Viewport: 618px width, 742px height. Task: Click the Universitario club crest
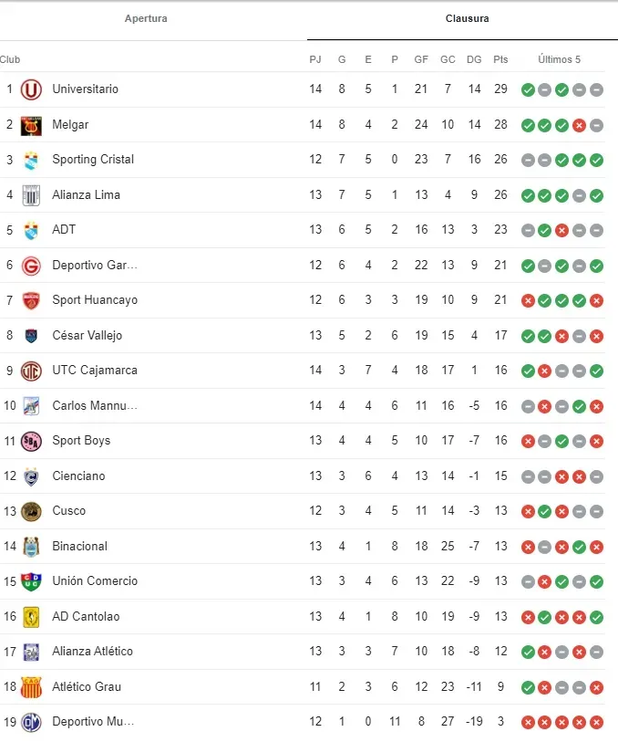[x=32, y=89]
